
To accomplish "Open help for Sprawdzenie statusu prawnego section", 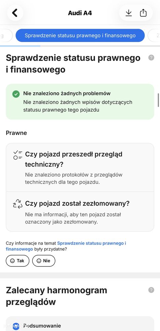I will click(151, 58).
